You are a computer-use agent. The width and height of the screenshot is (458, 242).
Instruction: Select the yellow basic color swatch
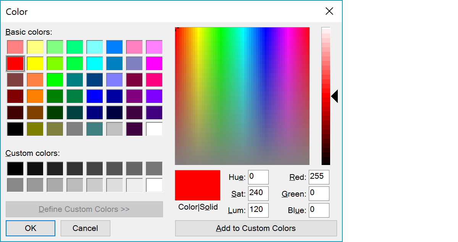[x=35, y=64]
